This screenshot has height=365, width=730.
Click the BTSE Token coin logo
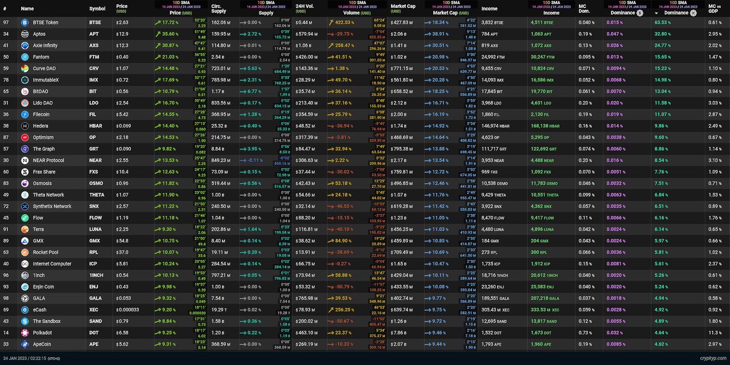tap(25, 23)
